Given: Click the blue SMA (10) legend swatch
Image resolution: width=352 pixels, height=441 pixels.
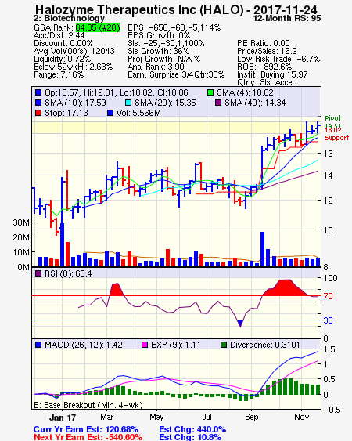Looking at the screenshot, I should click(38, 103).
